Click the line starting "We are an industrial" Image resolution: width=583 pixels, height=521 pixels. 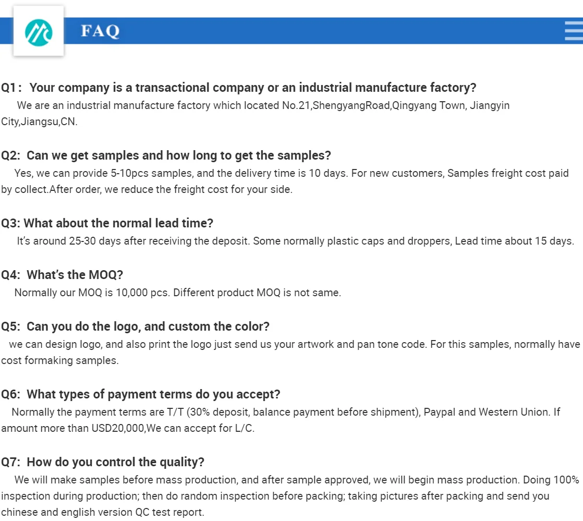(x=263, y=105)
